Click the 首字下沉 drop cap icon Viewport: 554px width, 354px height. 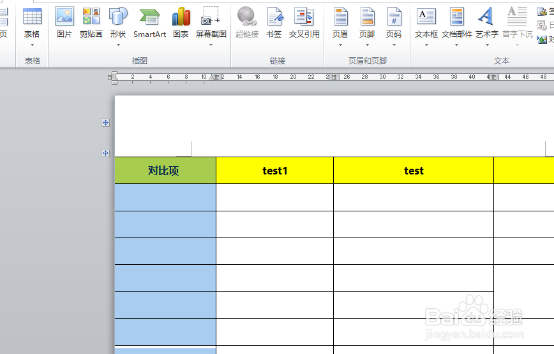pos(517,17)
